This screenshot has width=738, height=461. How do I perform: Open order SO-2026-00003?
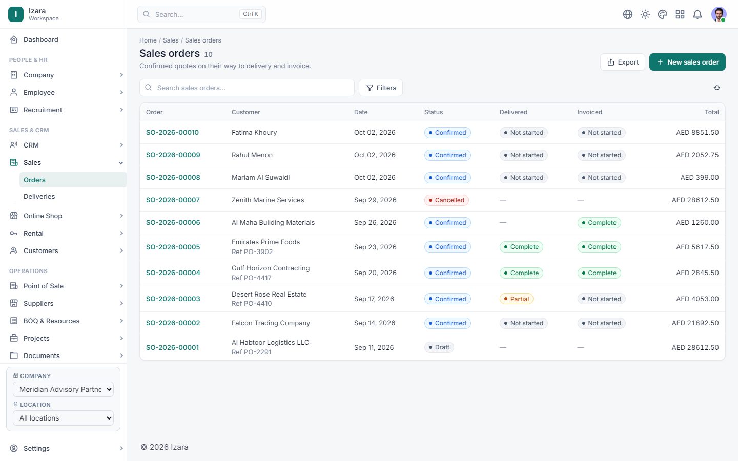point(173,299)
